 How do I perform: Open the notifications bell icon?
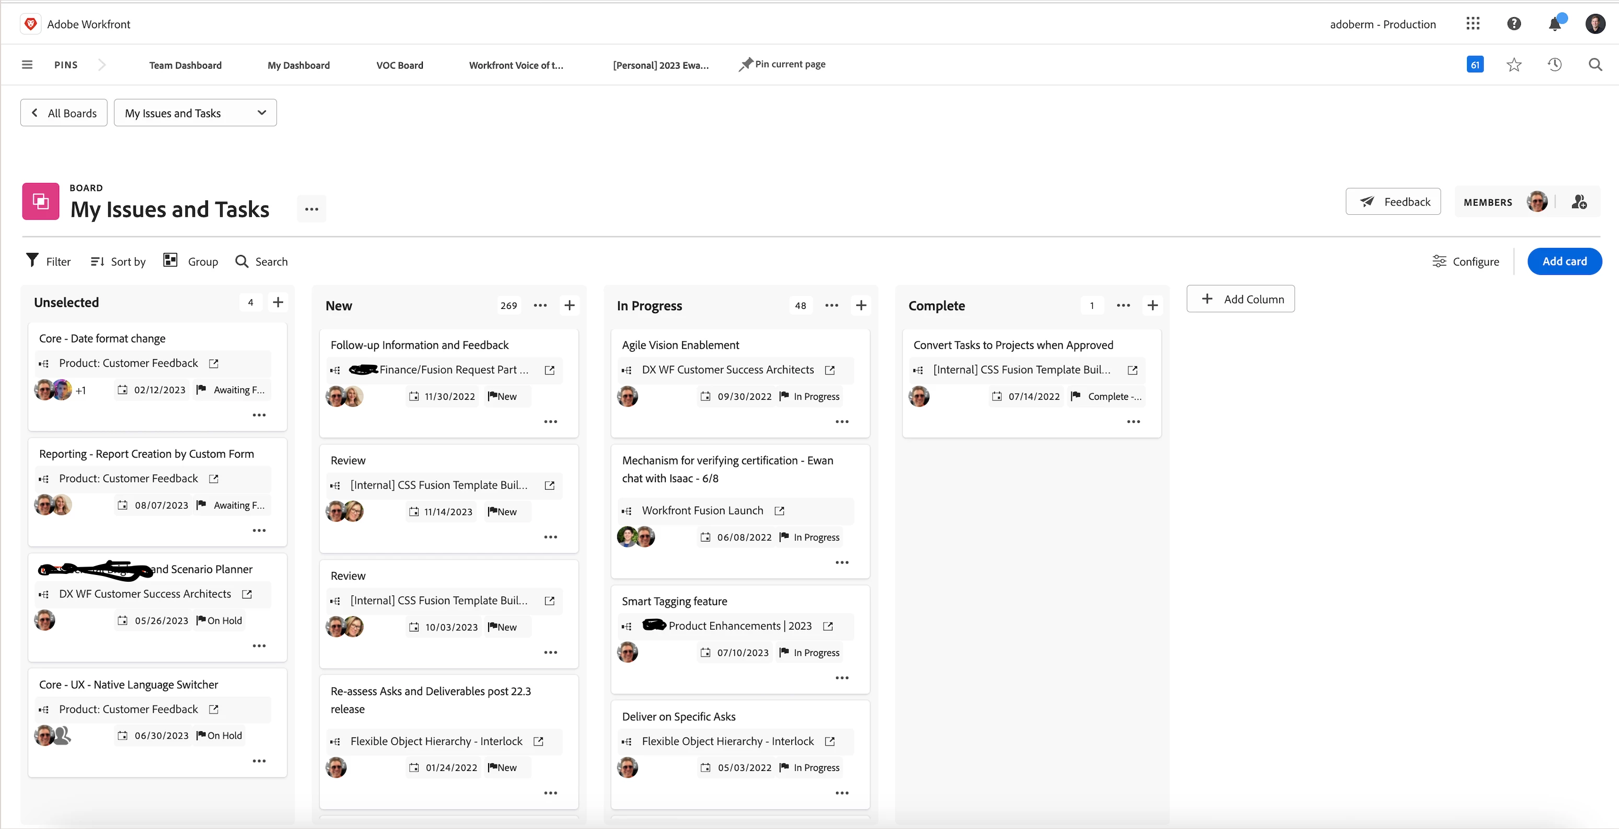[x=1554, y=24]
